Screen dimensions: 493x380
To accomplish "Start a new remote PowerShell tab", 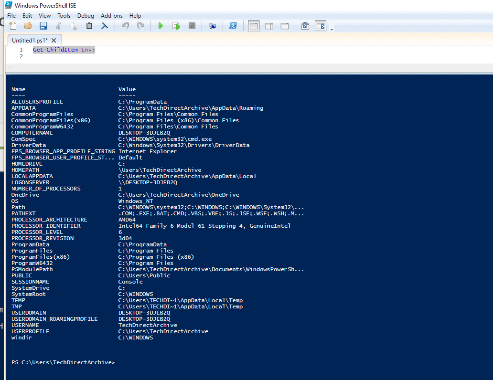I will (212, 26).
